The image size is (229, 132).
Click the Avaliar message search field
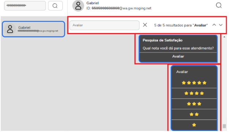point(104,25)
